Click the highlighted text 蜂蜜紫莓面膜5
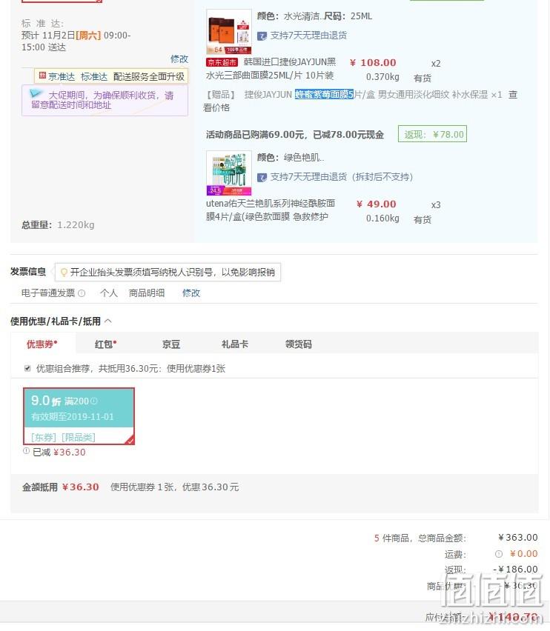This screenshot has width=550, height=631. 324,94
